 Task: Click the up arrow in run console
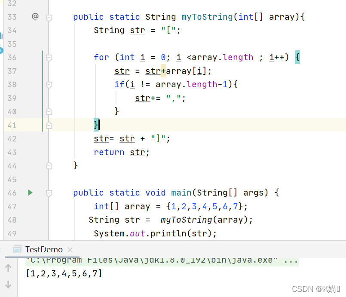(8, 268)
